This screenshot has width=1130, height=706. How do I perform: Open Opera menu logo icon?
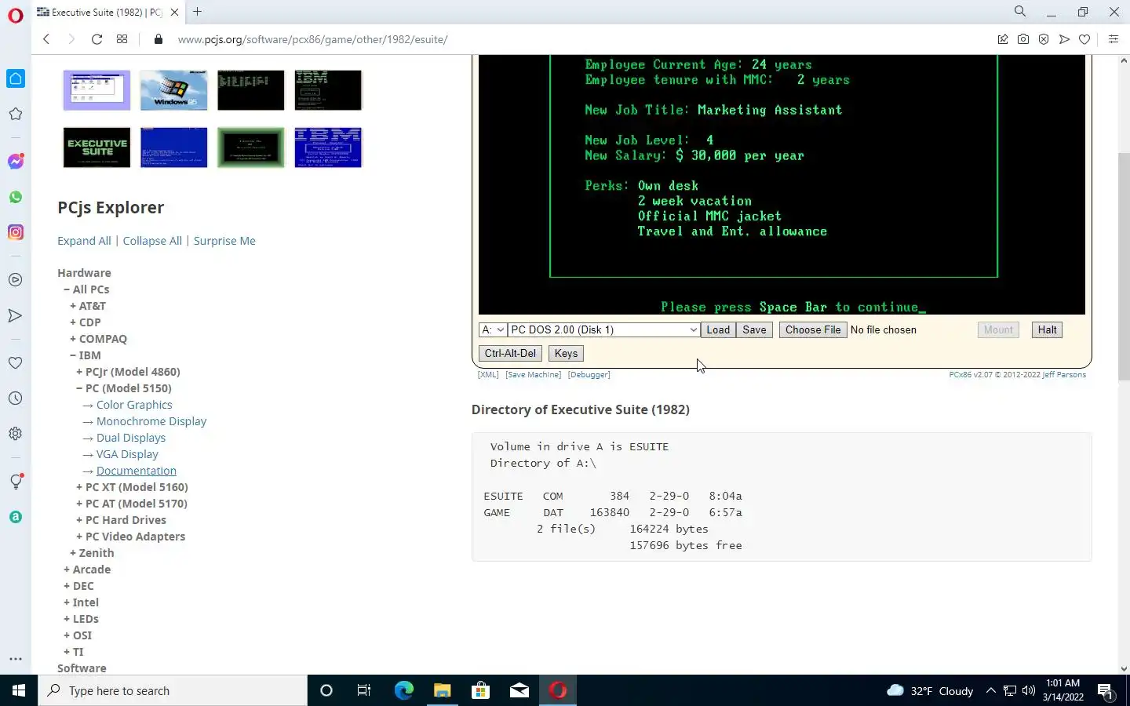(x=16, y=16)
